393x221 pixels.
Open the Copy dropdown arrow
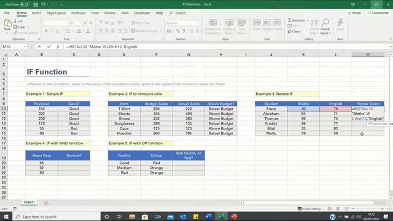28,27
